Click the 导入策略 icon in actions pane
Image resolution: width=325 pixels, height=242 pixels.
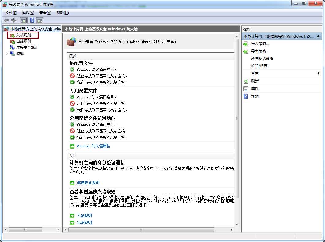pos(246,44)
